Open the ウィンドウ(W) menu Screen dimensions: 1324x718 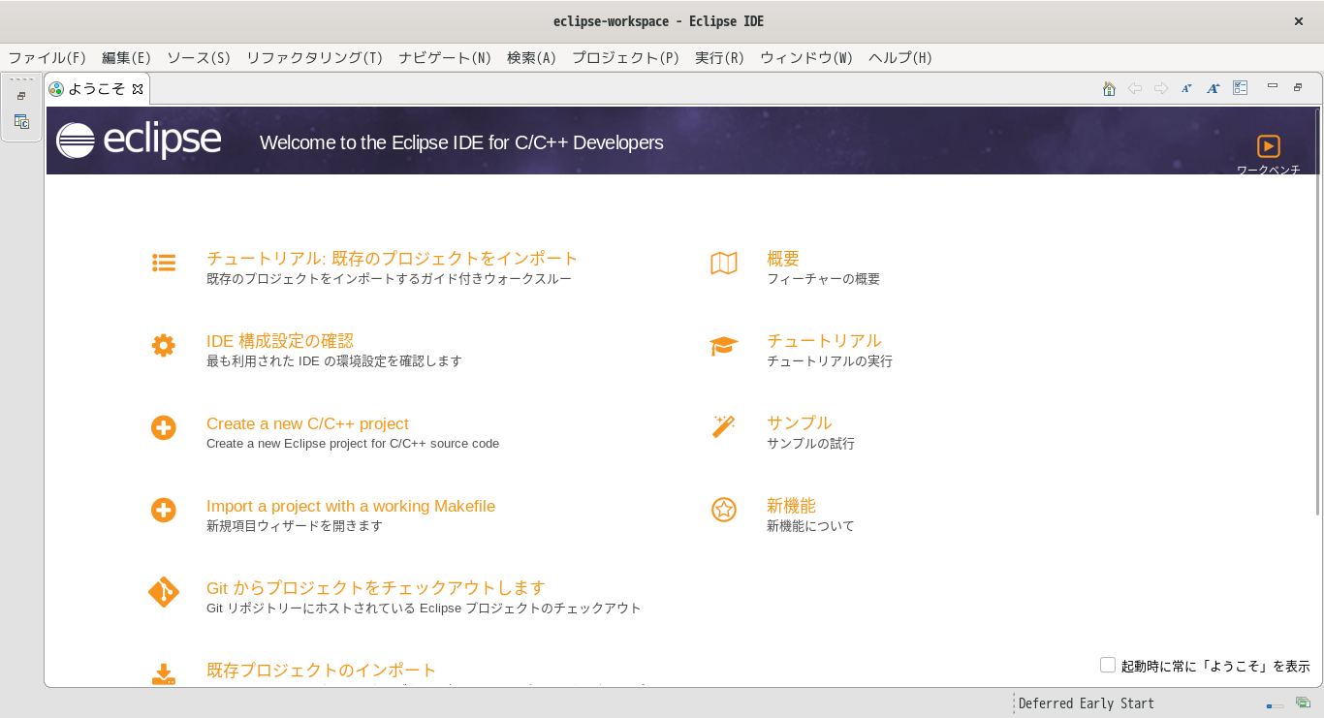[806, 58]
